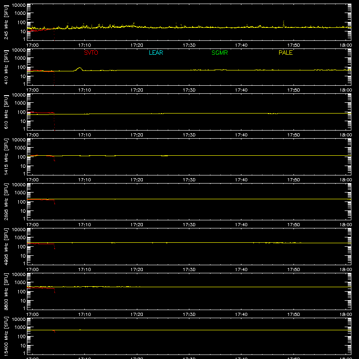Image resolution: width=359 pixels, height=359 pixels.
Task: Click the 17:40 time label under 1415 MHz plot
Action: click(x=241, y=180)
